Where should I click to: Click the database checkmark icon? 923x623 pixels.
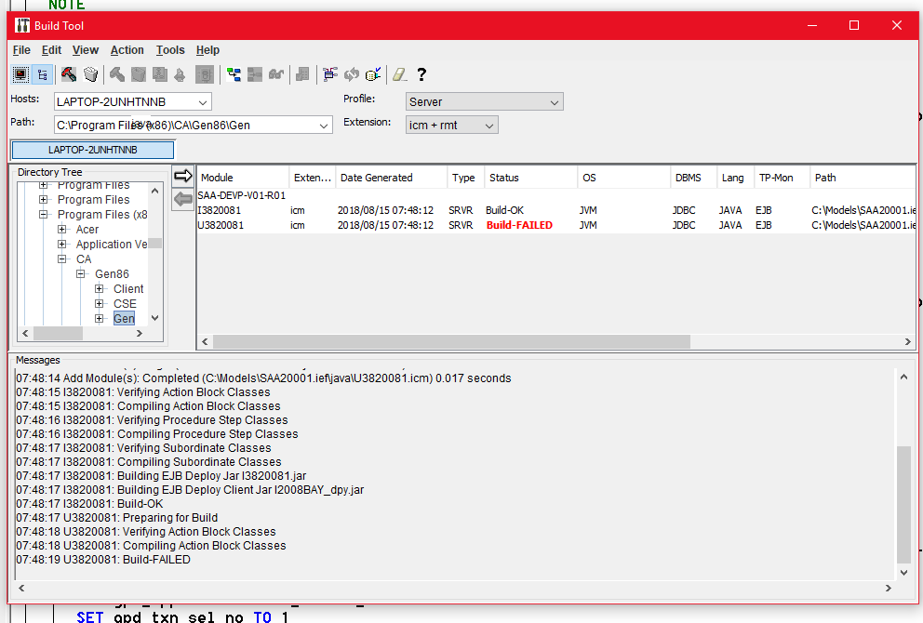[x=373, y=74]
